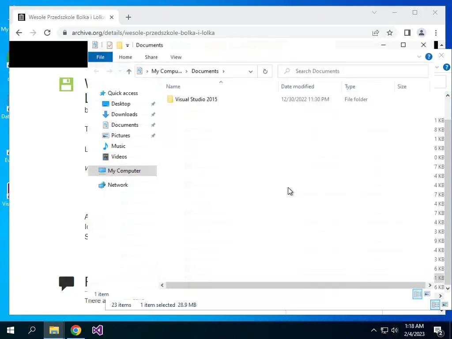Viewport: 452px width, 339px height.
Task: Open Pictures in Quick access
Action: [117, 136]
